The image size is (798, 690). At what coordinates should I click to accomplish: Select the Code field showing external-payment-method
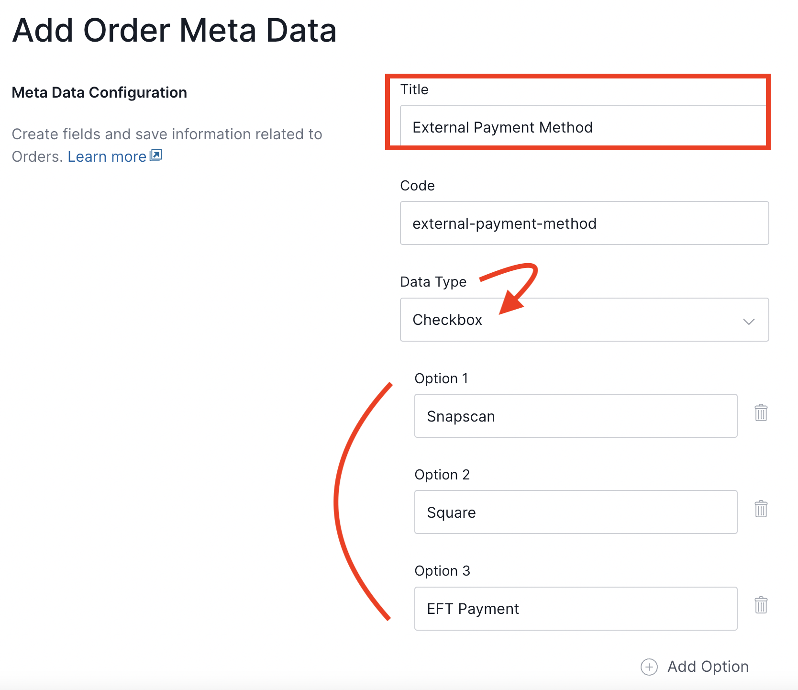point(584,223)
